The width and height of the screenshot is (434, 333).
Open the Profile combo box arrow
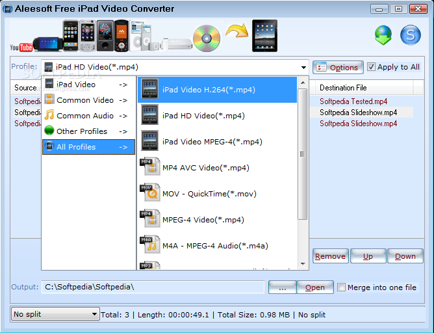[x=303, y=68]
